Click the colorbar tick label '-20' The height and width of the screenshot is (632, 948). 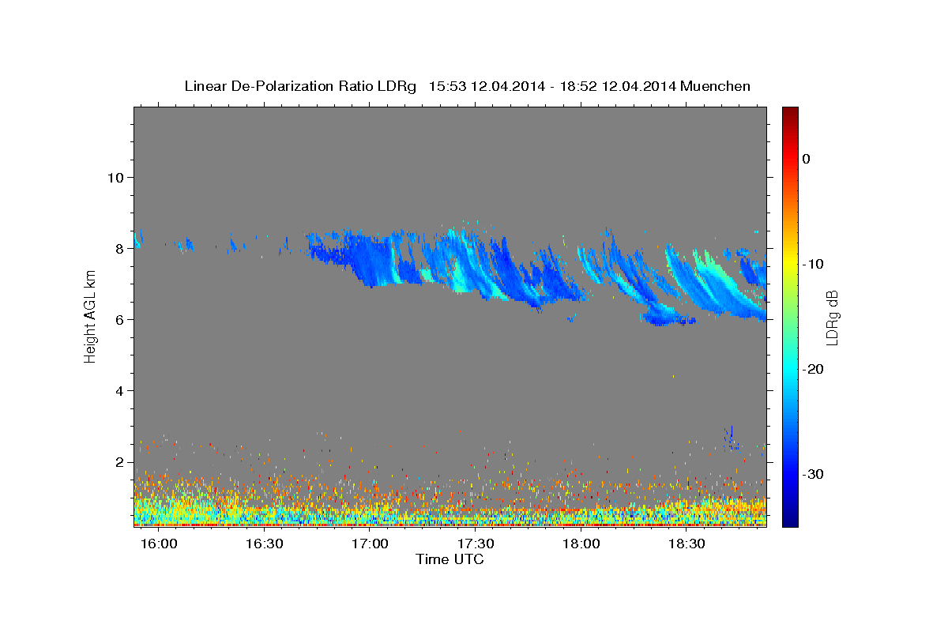[813, 369]
